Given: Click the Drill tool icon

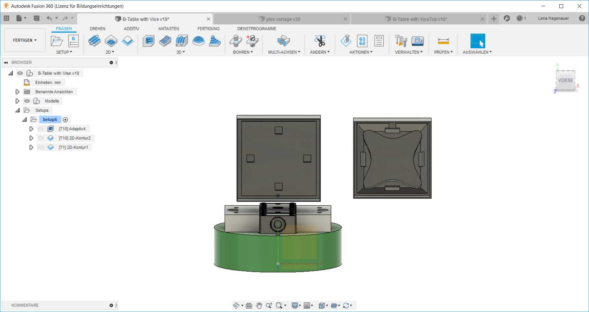Looking at the screenshot, I should (x=236, y=41).
